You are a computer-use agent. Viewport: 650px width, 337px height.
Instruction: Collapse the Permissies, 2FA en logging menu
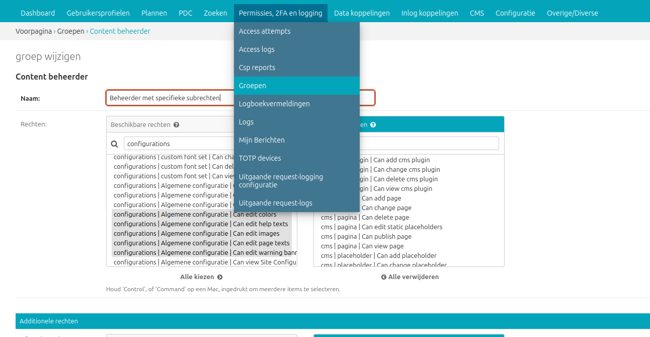point(280,13)
